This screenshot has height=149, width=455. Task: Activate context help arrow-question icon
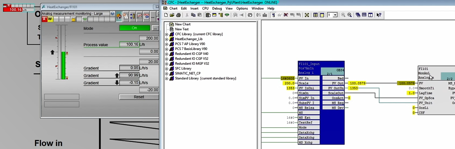(x=379, y=15)
